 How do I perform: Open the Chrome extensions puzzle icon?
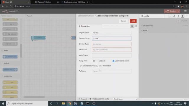178,6
